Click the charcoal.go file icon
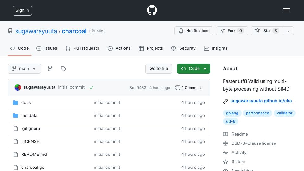This screenshot has height=171, width=304. click(16, 167)
